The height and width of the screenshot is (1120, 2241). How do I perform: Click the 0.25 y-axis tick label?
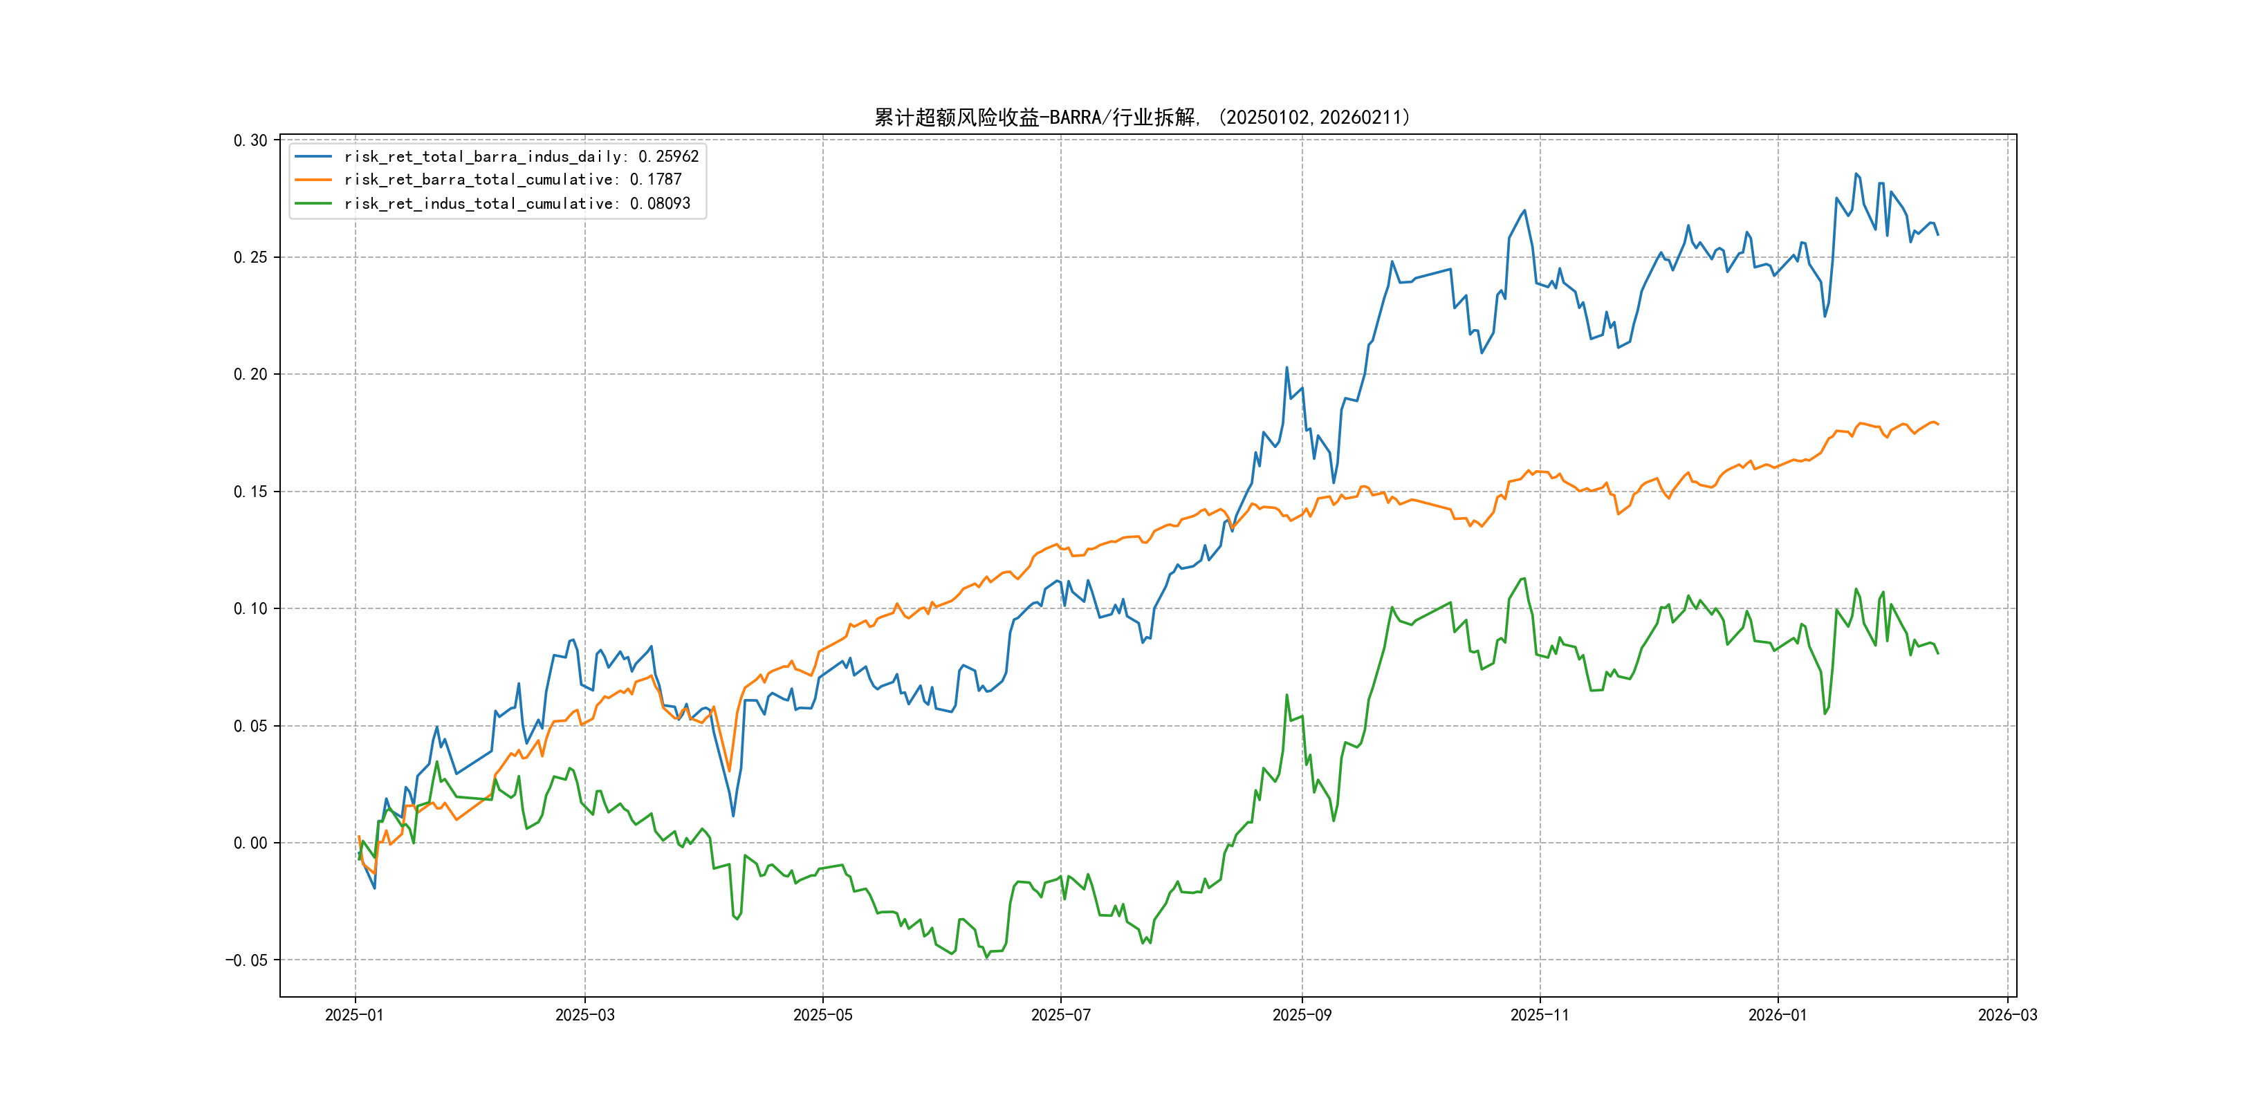[x=250, y=257]
